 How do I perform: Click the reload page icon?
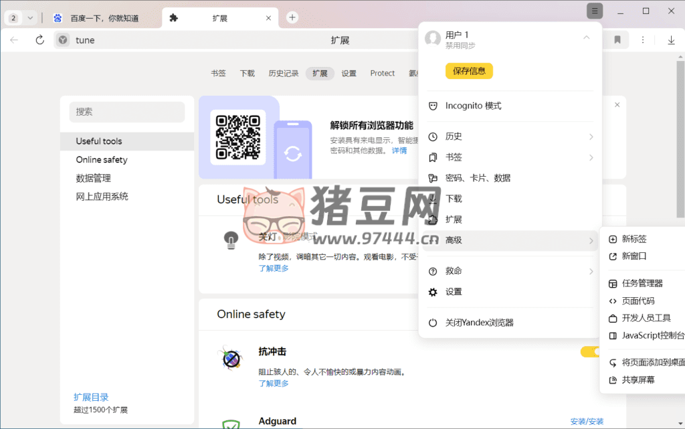39,40
